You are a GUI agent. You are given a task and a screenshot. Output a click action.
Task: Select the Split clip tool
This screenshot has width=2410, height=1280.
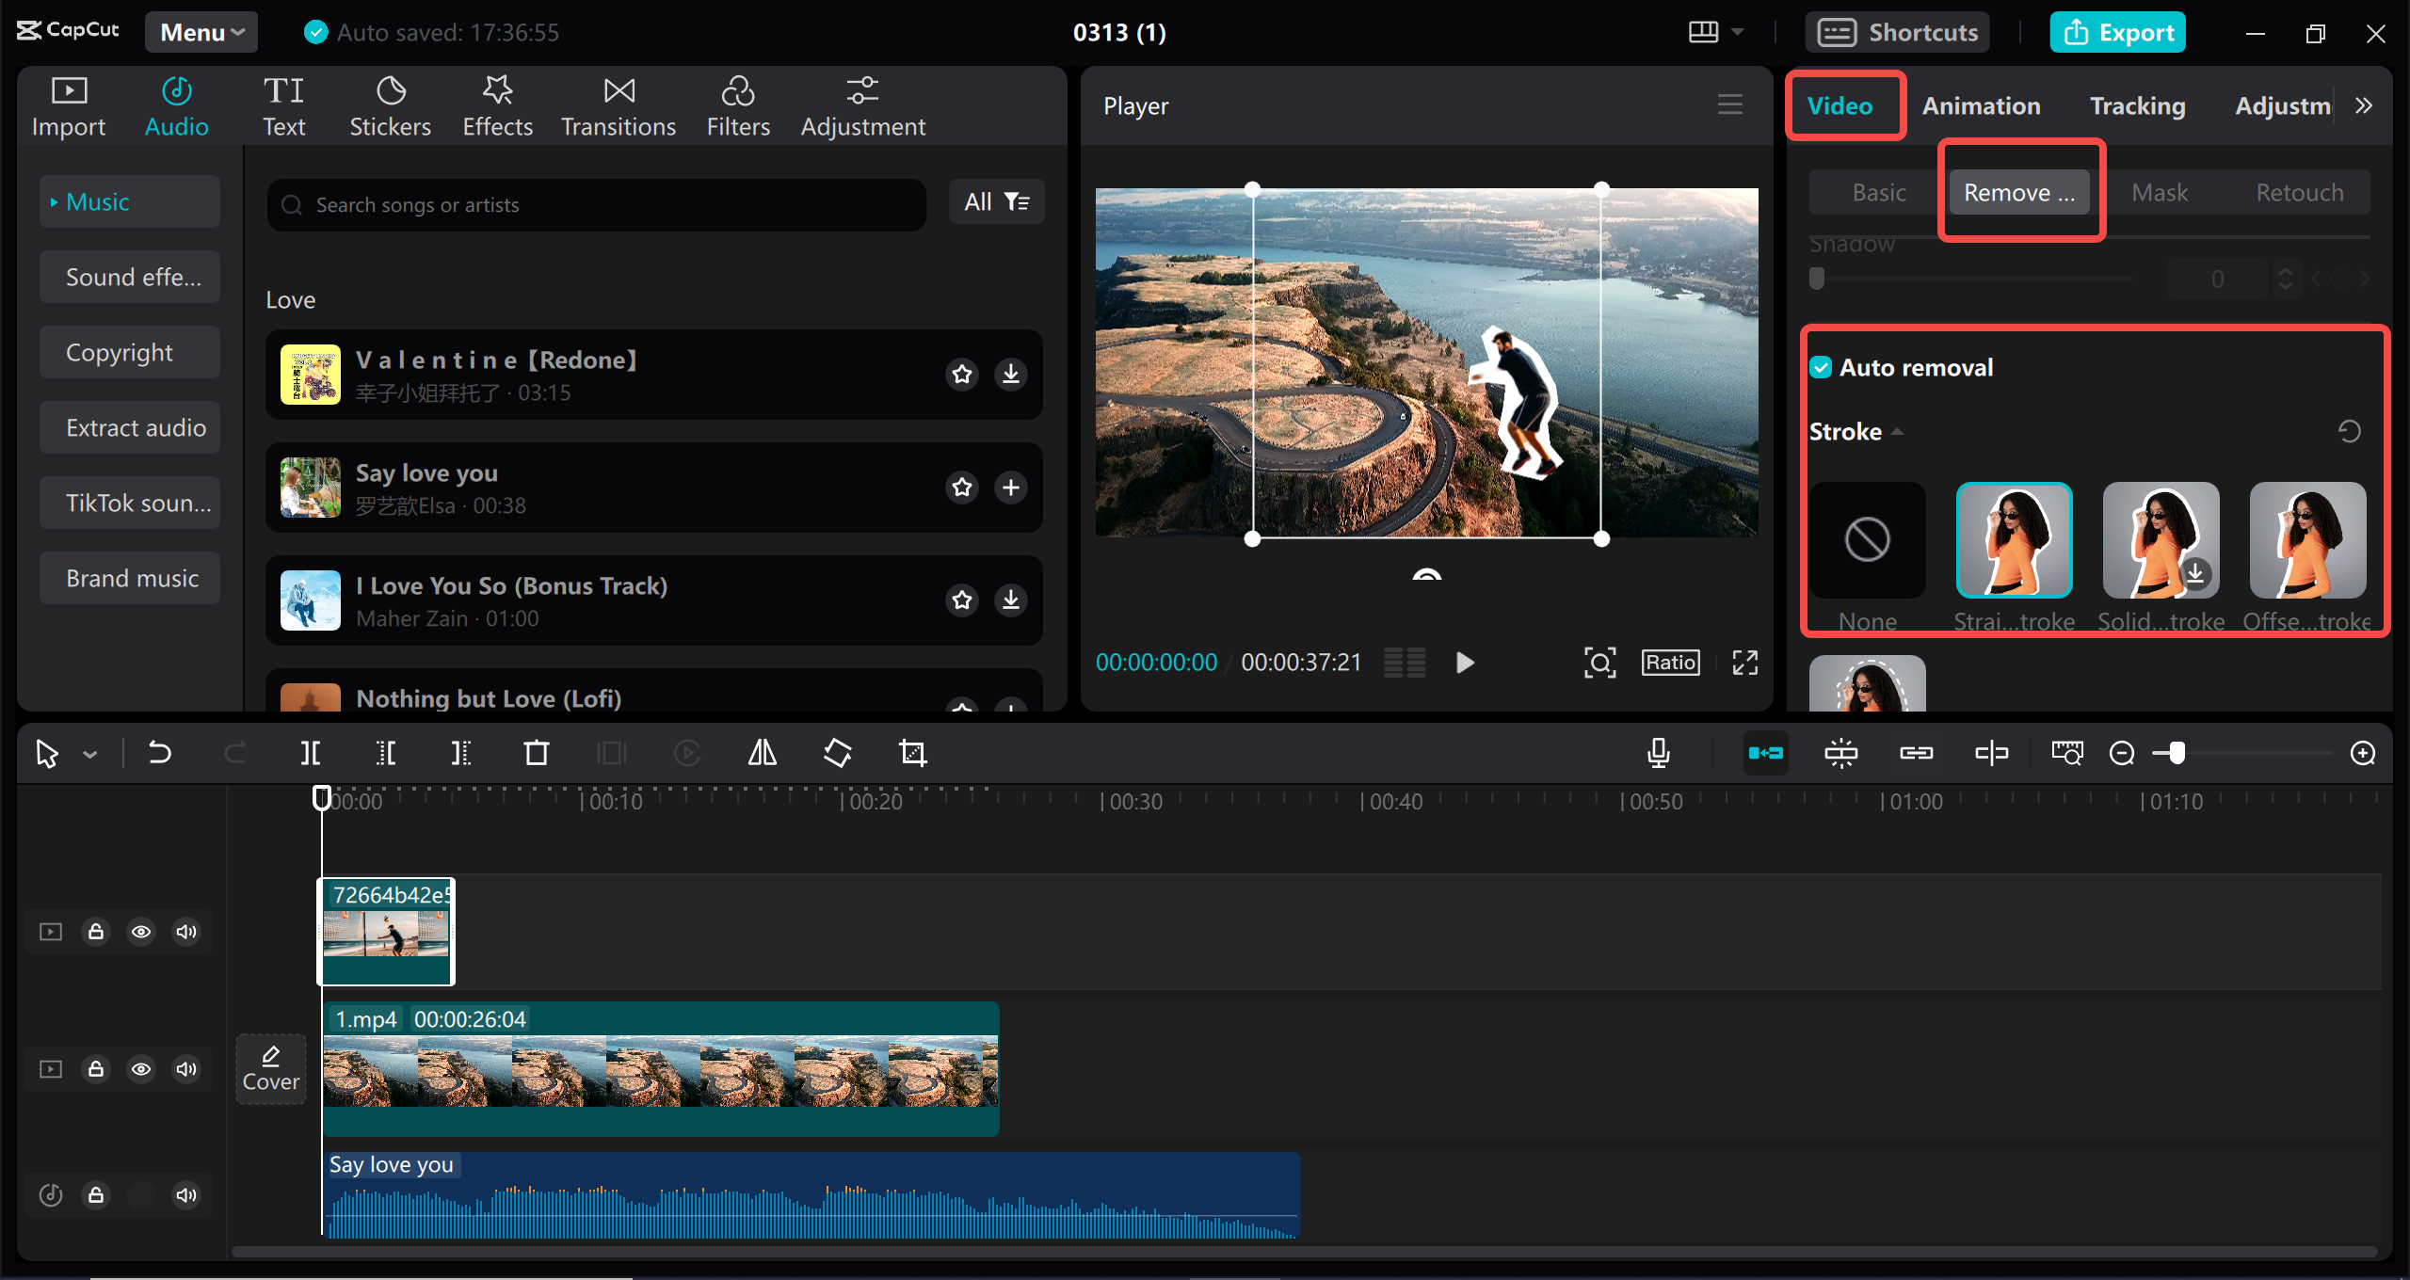point(313,752)
